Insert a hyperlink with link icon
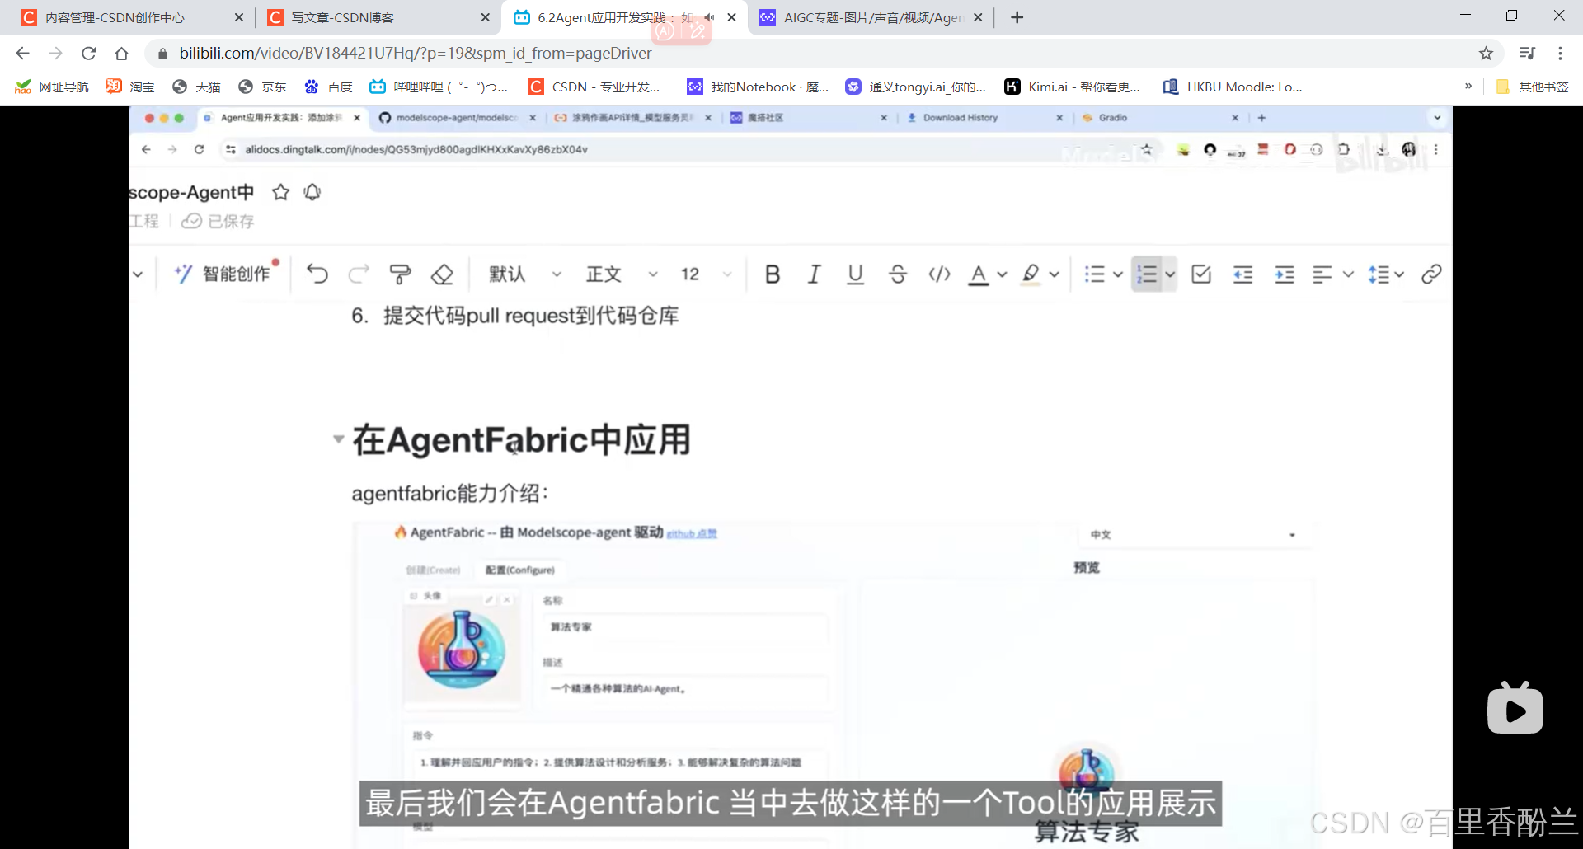Screen dimensions: 1583x849 pos(1431,274)
